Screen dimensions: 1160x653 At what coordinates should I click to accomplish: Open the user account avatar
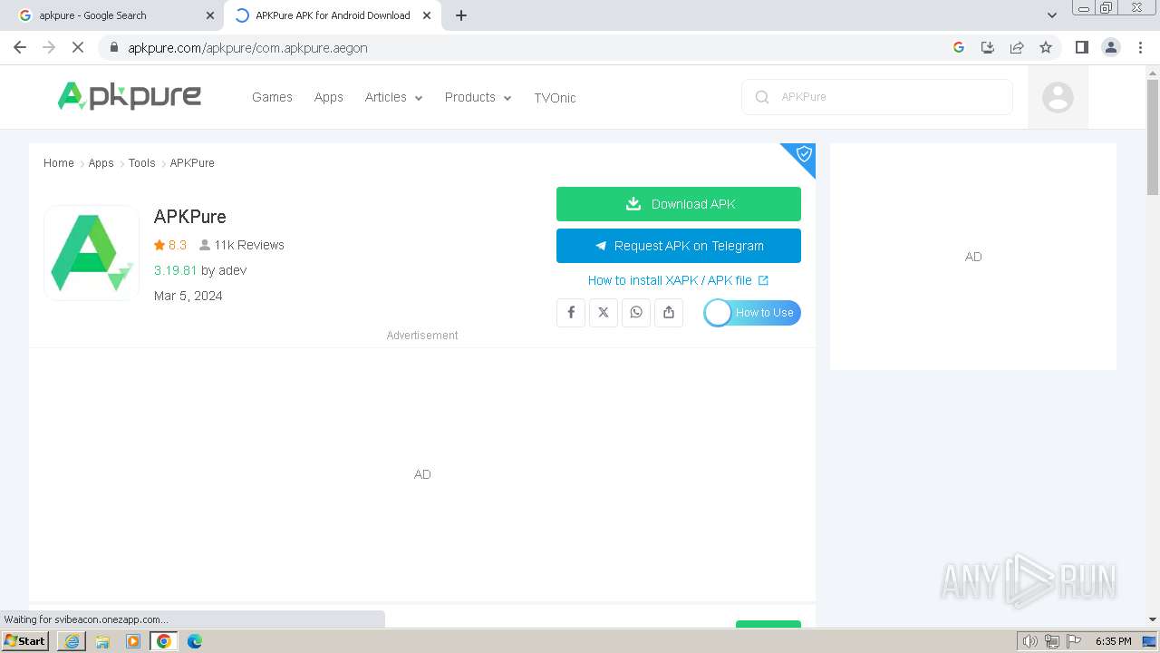(1058, 97)
